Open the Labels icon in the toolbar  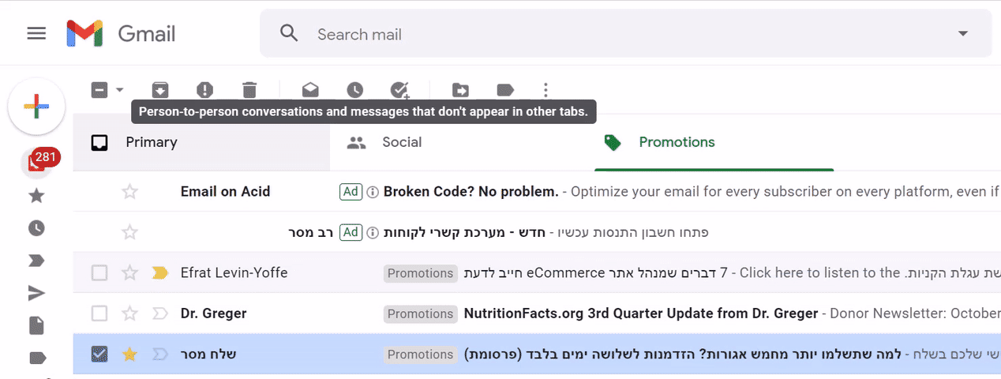coord(505,89)
